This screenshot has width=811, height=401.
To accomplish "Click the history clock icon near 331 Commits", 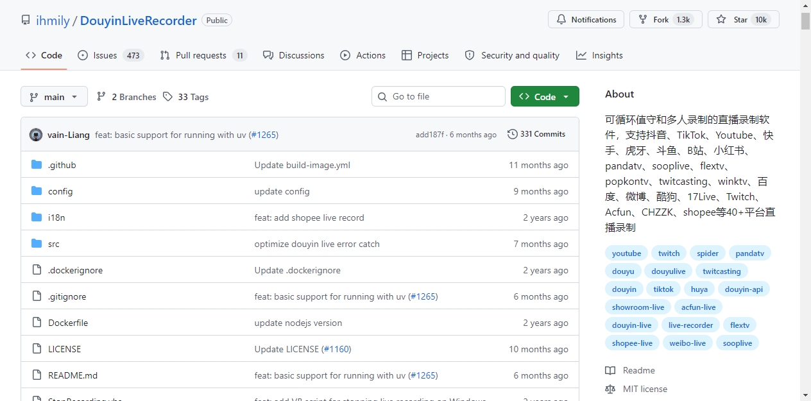I will pos(512,134).
